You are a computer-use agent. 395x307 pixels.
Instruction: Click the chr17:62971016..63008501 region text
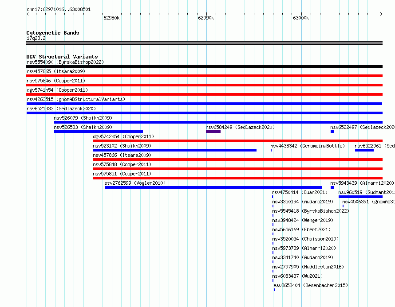click(59, 10)
